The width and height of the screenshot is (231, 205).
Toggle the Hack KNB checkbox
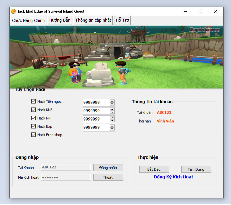click(x=33, y=110)
